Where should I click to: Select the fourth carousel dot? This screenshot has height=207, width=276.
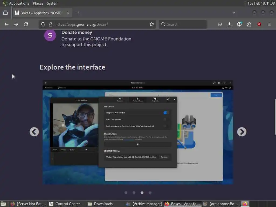tap(150, 193)
